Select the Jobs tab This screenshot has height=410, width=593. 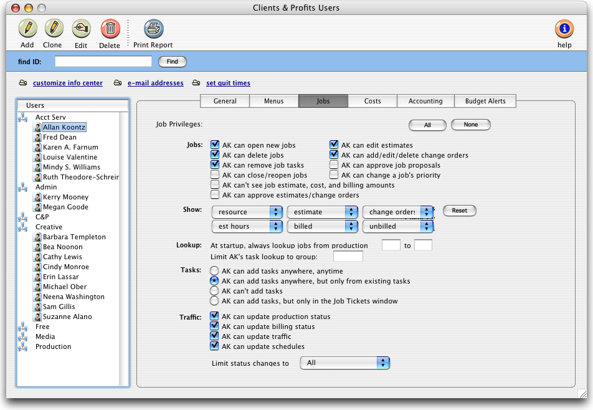[323, 101]
